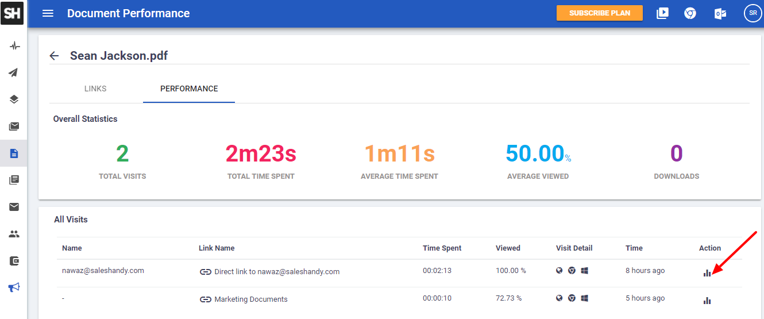Click the Outlook plugin icon in header
764x319 pixels.
pos(720,13)
